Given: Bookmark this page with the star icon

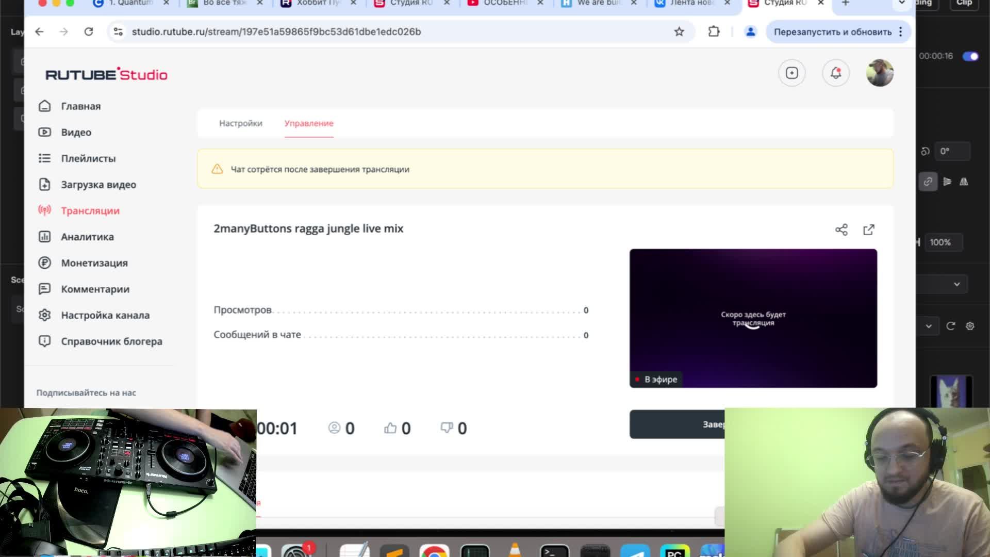Looking at the screenshot, I should (679, 31).
